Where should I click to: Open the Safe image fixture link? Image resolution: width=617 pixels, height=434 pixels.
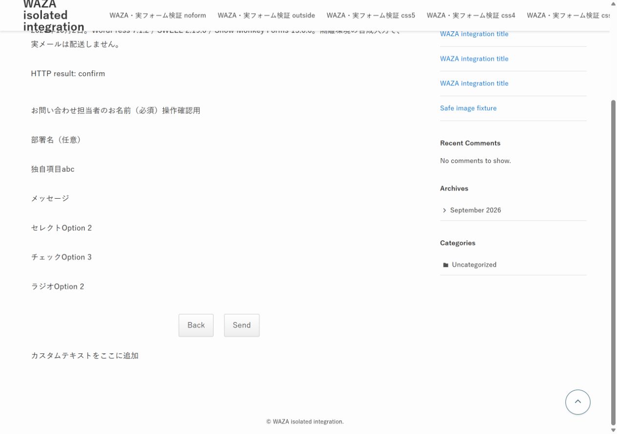pos(468,108)
